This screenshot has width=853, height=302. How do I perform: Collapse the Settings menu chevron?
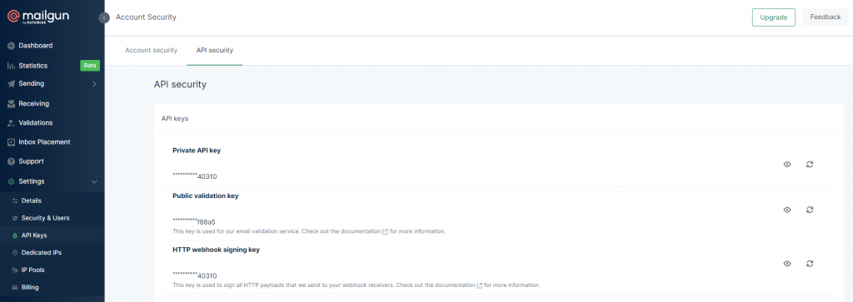94,181
